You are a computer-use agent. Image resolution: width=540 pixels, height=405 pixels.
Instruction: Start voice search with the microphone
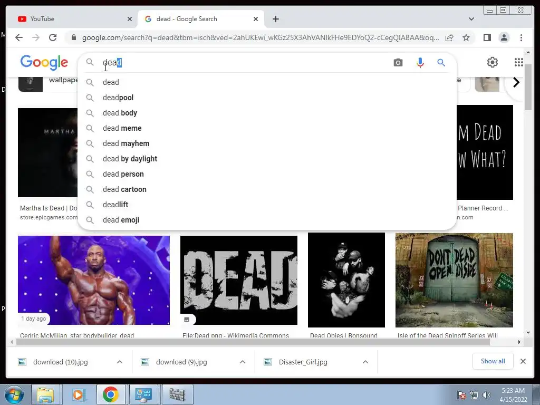420,63
